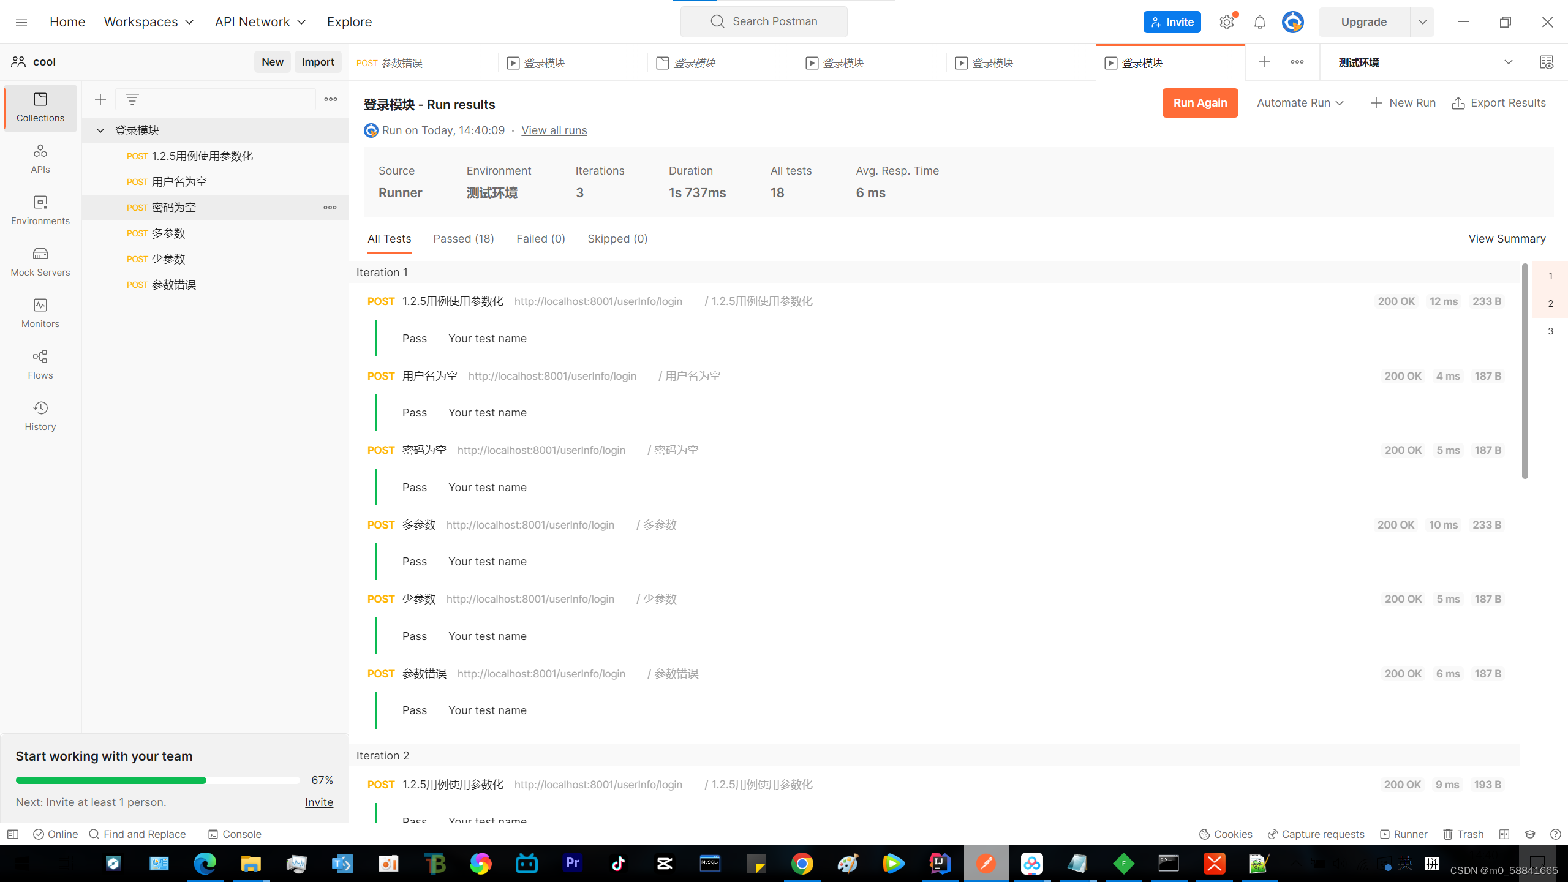Click the Search Postman field
Screen dimensions: 1568x882
tap(764, 22)
